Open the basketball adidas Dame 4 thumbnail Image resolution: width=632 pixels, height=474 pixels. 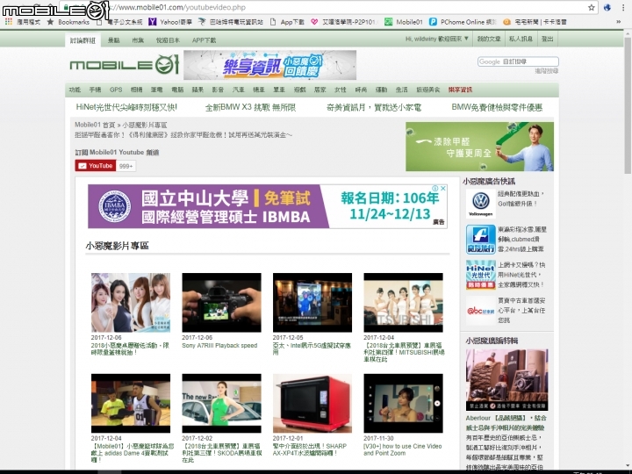point(131,404)
